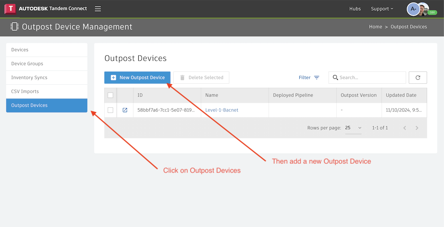Click the Outpost Device Management chip icon
Screen dimensions: 444x227
tap(14, 27)
